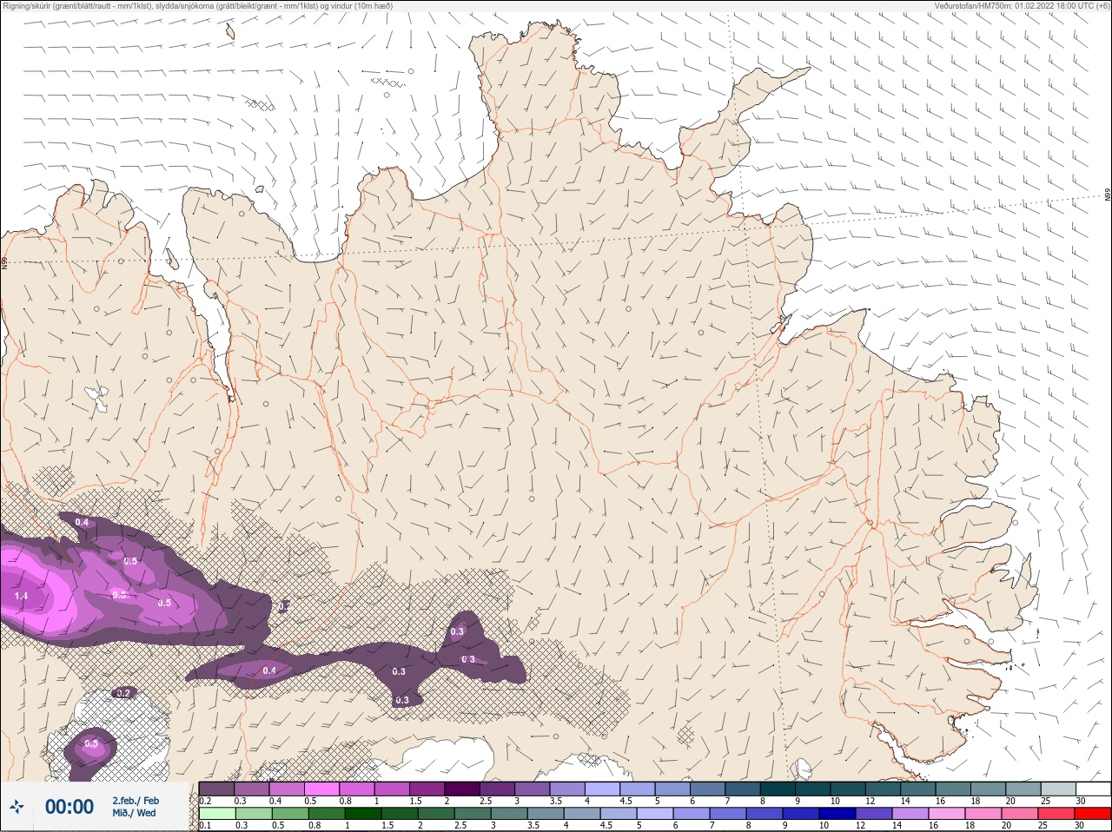
Task: Select the bright pink 0.5 swatch in upper legend
Action: click(322, 789)
